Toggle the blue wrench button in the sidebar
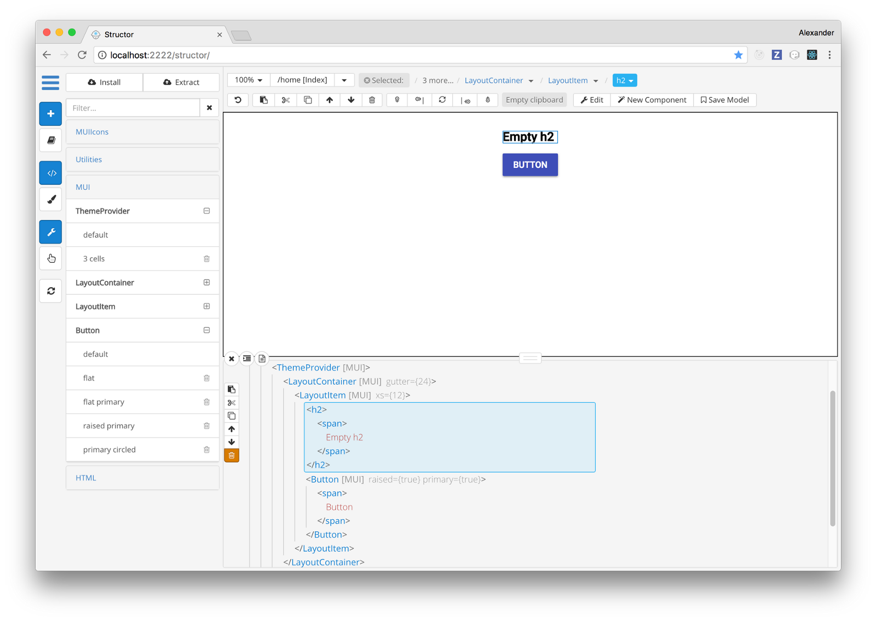 pyautogui.click(x=51, y=232)
